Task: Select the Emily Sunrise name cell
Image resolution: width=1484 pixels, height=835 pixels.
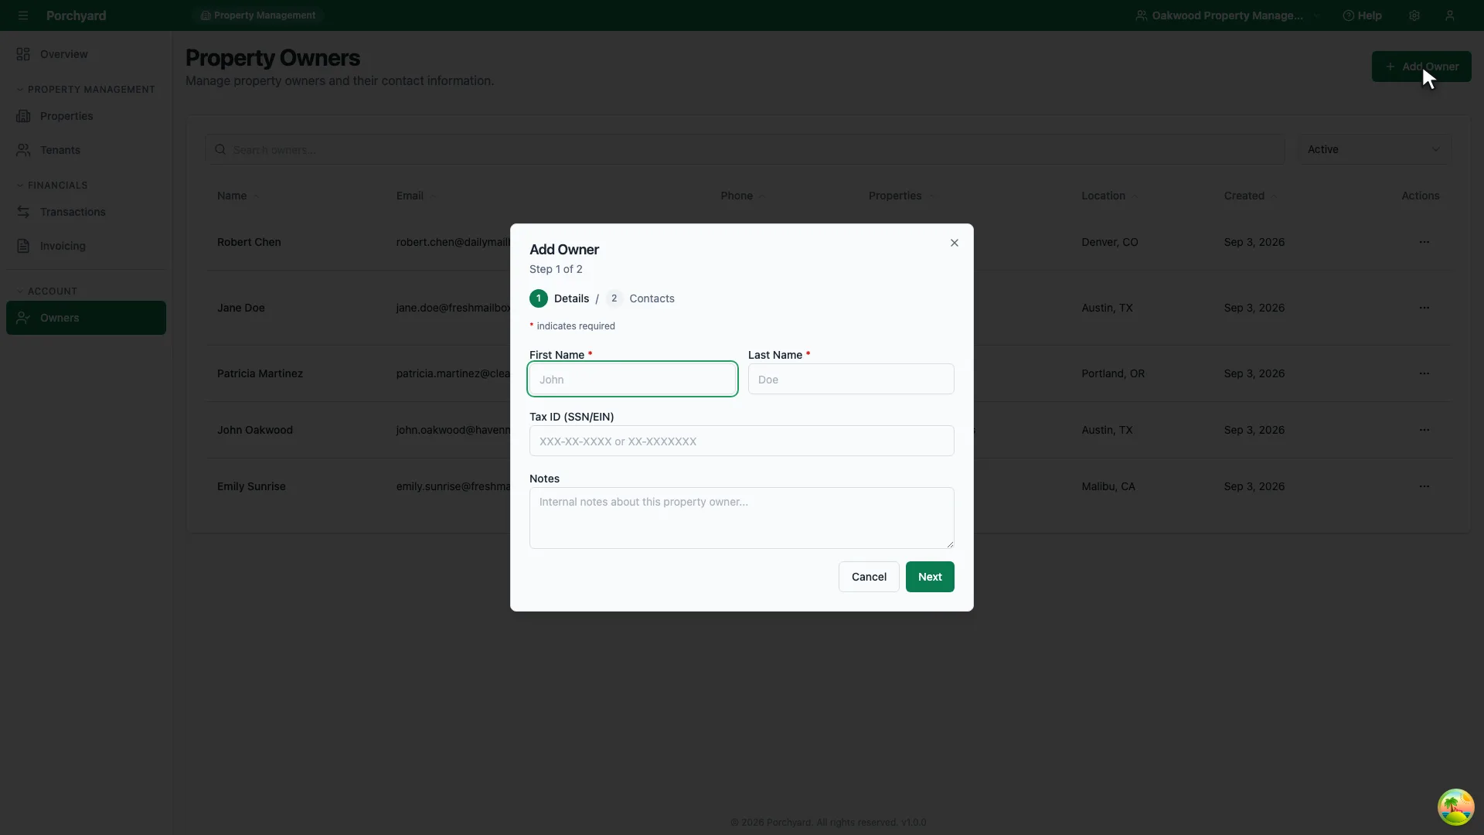Action: tap(251, 486)
